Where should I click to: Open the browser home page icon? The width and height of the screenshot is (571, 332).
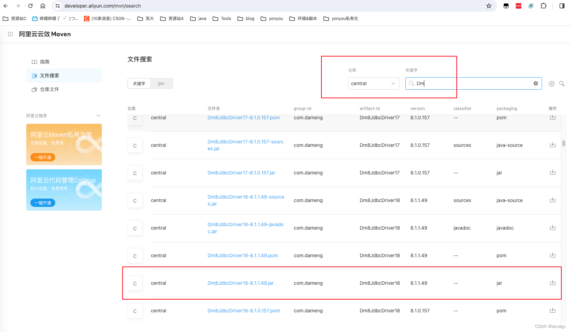click(43, 6)
